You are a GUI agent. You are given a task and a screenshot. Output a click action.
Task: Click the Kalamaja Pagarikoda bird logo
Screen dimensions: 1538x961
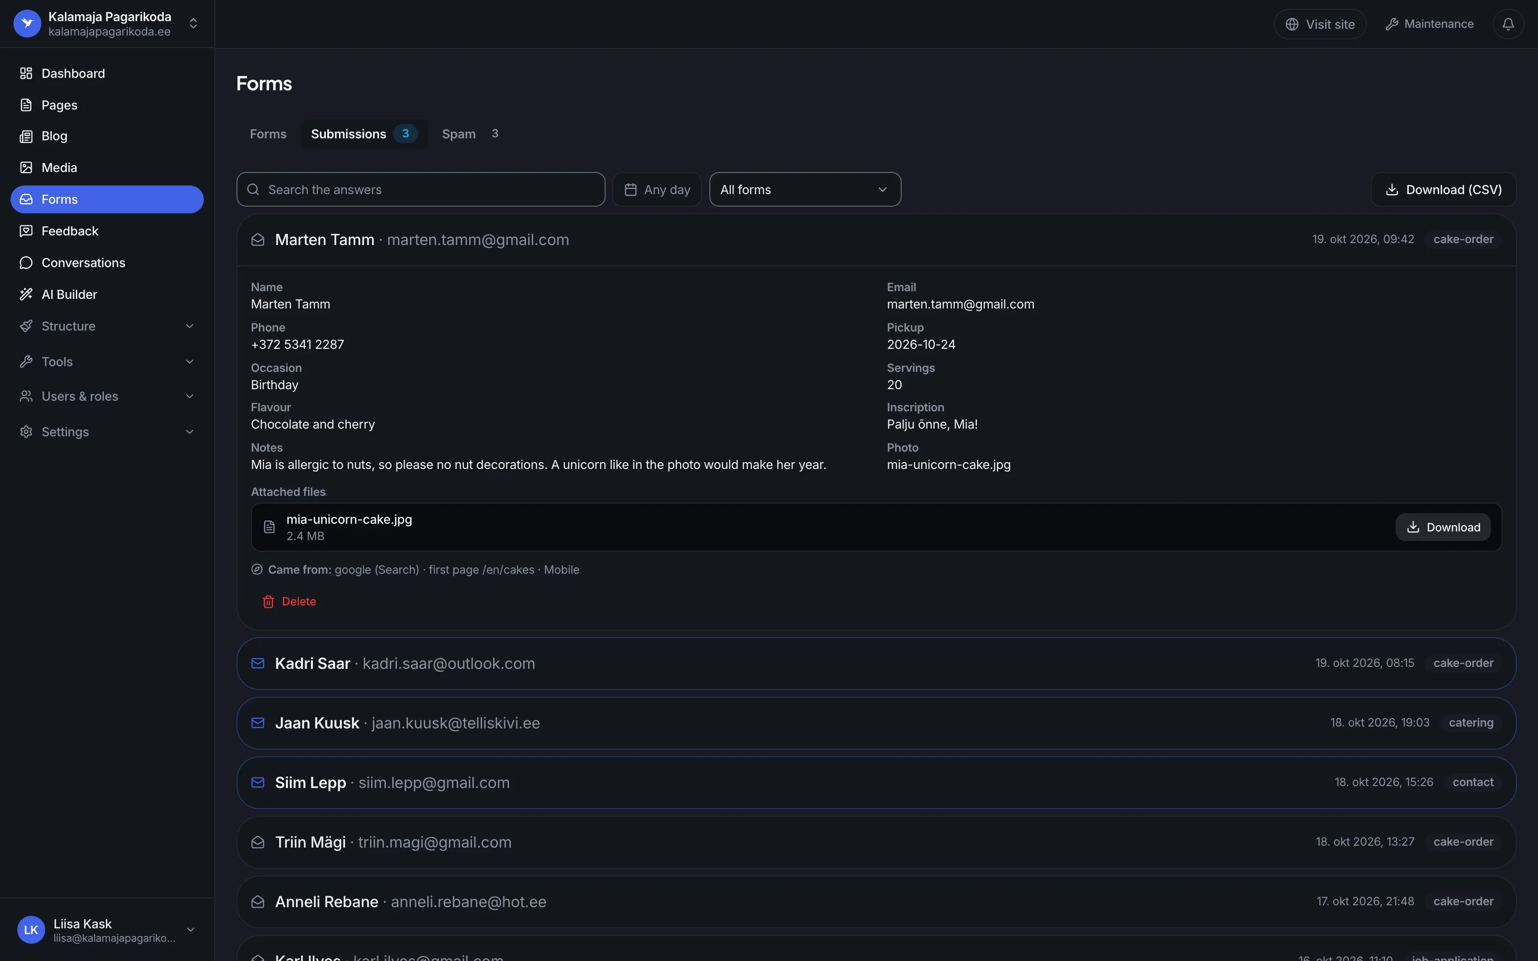pos(27,24)
